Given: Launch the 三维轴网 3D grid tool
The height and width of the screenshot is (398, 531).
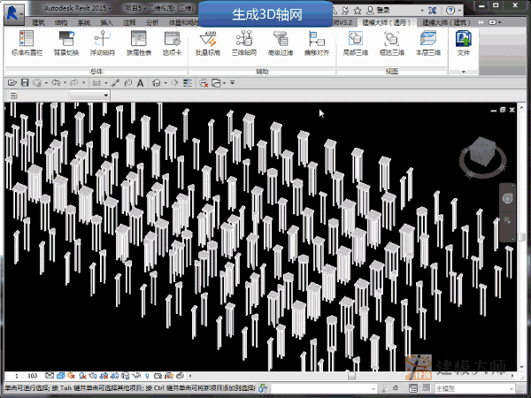Looking at the screenshot, I should tap(244, 43).
